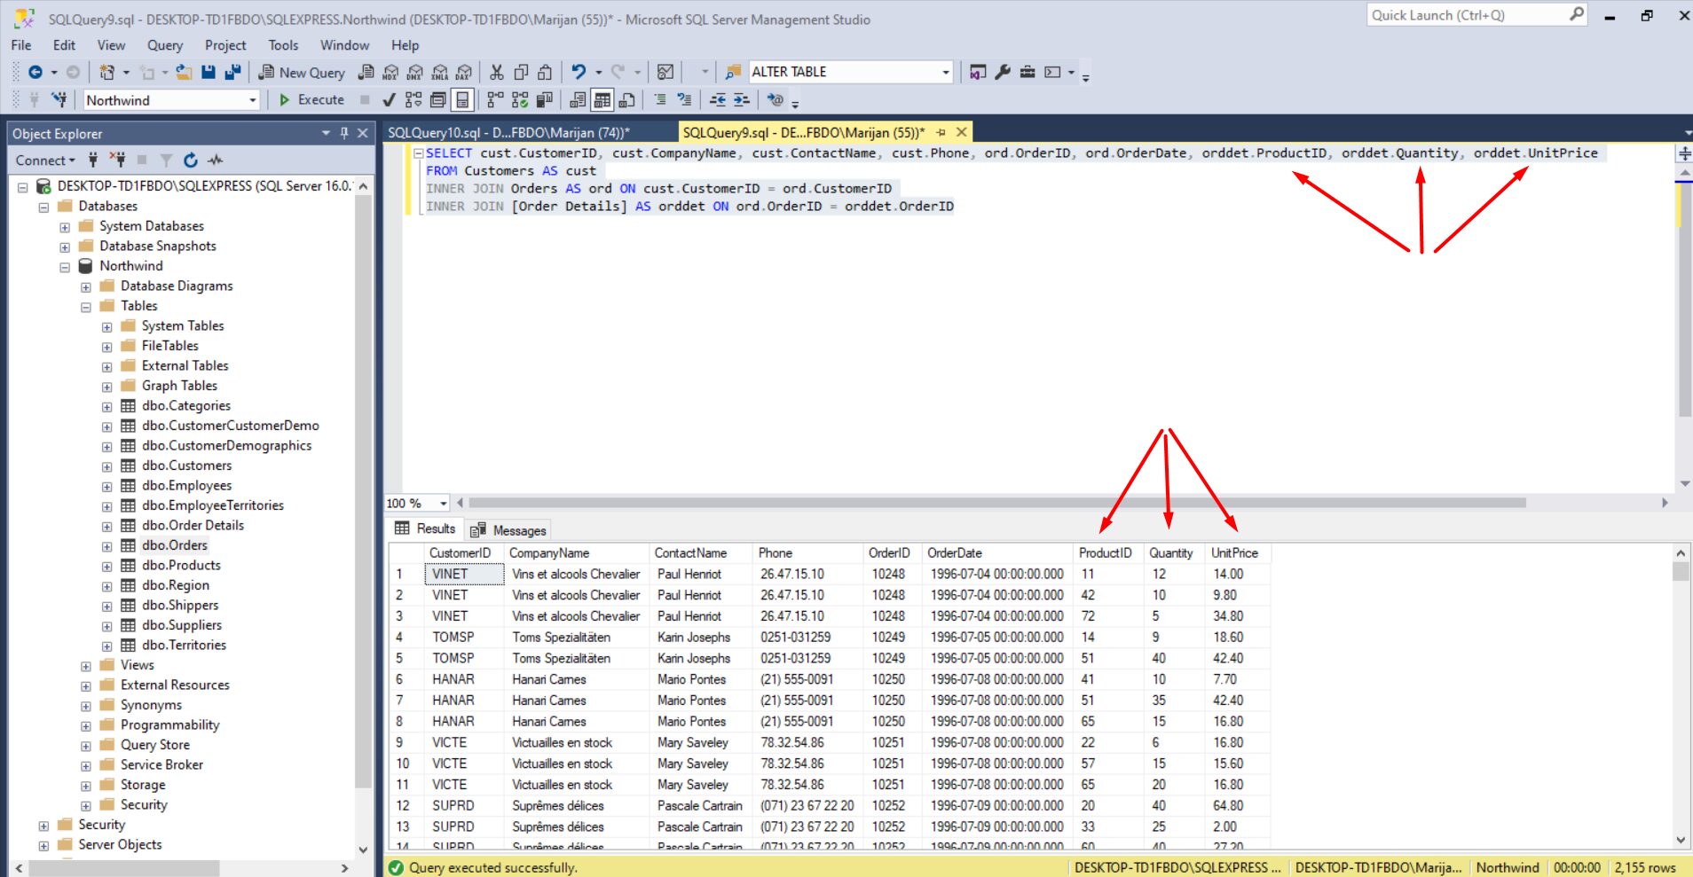Open the Project menu
The height and width of the screenshot is (877, 1693).
pos(225,45)
